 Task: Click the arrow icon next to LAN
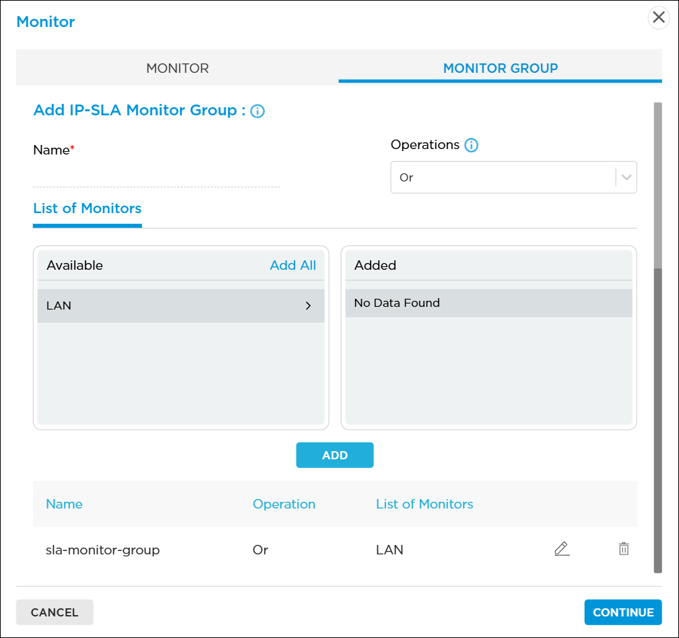(309, 306)
